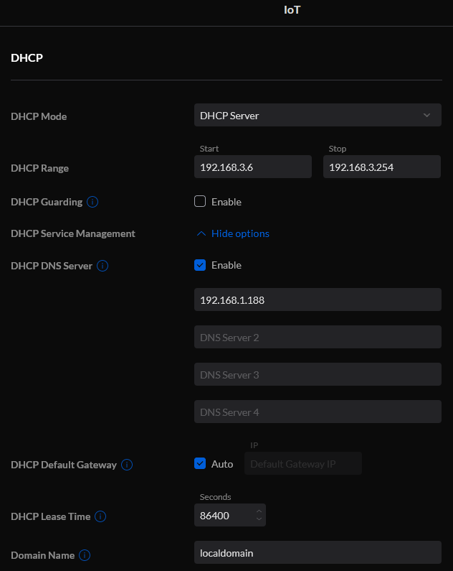Collapse options with Hide options link
Screen dimensions: 453x571
point(240,234)
